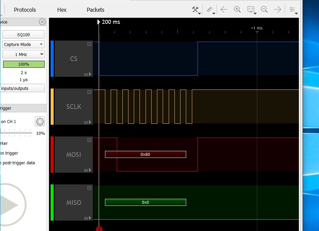Open the inputs/outputs configuration
This screenshot has width=319, height=231.
[23, 88]
